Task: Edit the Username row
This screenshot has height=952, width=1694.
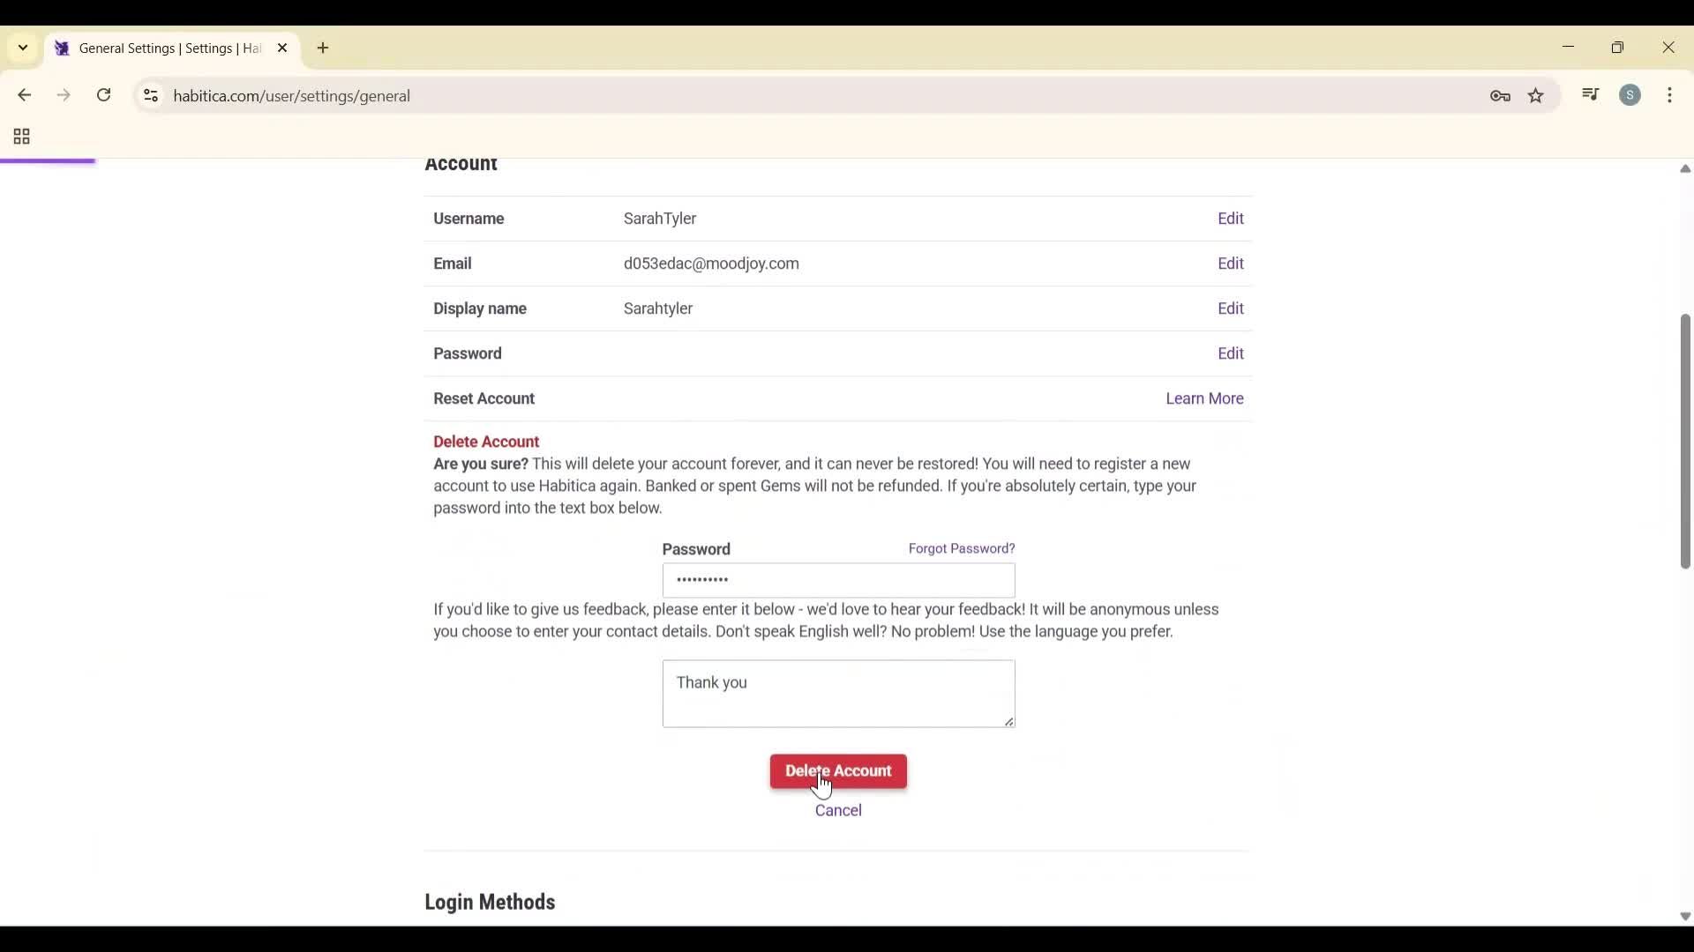Action: pos(1230,219)
